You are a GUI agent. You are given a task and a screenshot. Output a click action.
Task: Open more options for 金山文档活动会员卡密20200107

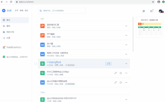(x=126, y=99)
